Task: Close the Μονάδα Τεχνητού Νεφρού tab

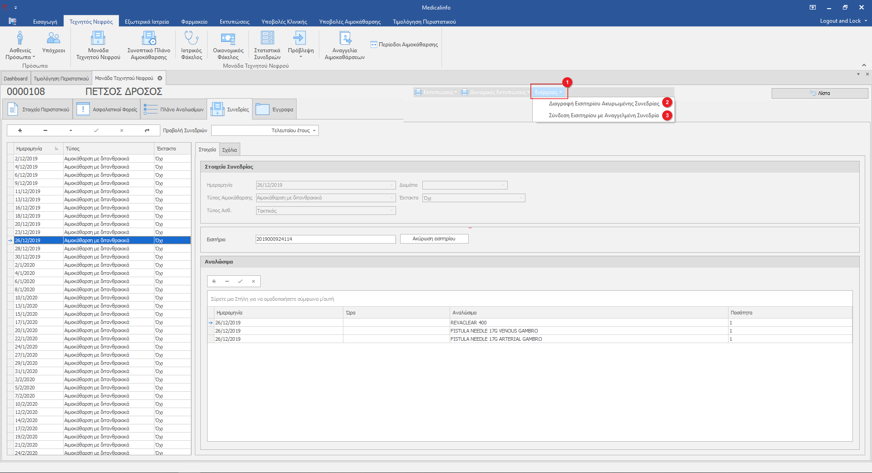Action: click(160, 78)
